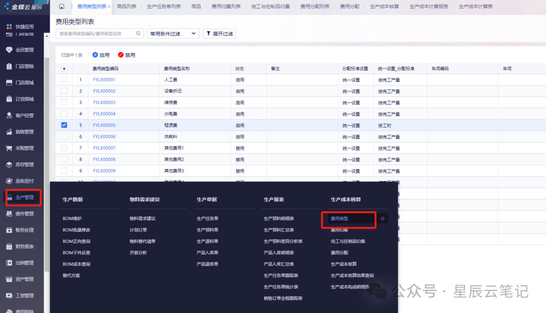Viewport: 546px width, 313px height.
Task: Click the search magnifier icon
Action: (138, 33)
